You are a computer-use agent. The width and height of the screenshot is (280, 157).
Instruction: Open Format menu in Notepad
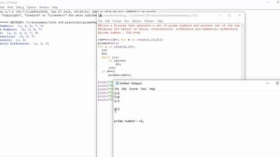tap(133, 89)
